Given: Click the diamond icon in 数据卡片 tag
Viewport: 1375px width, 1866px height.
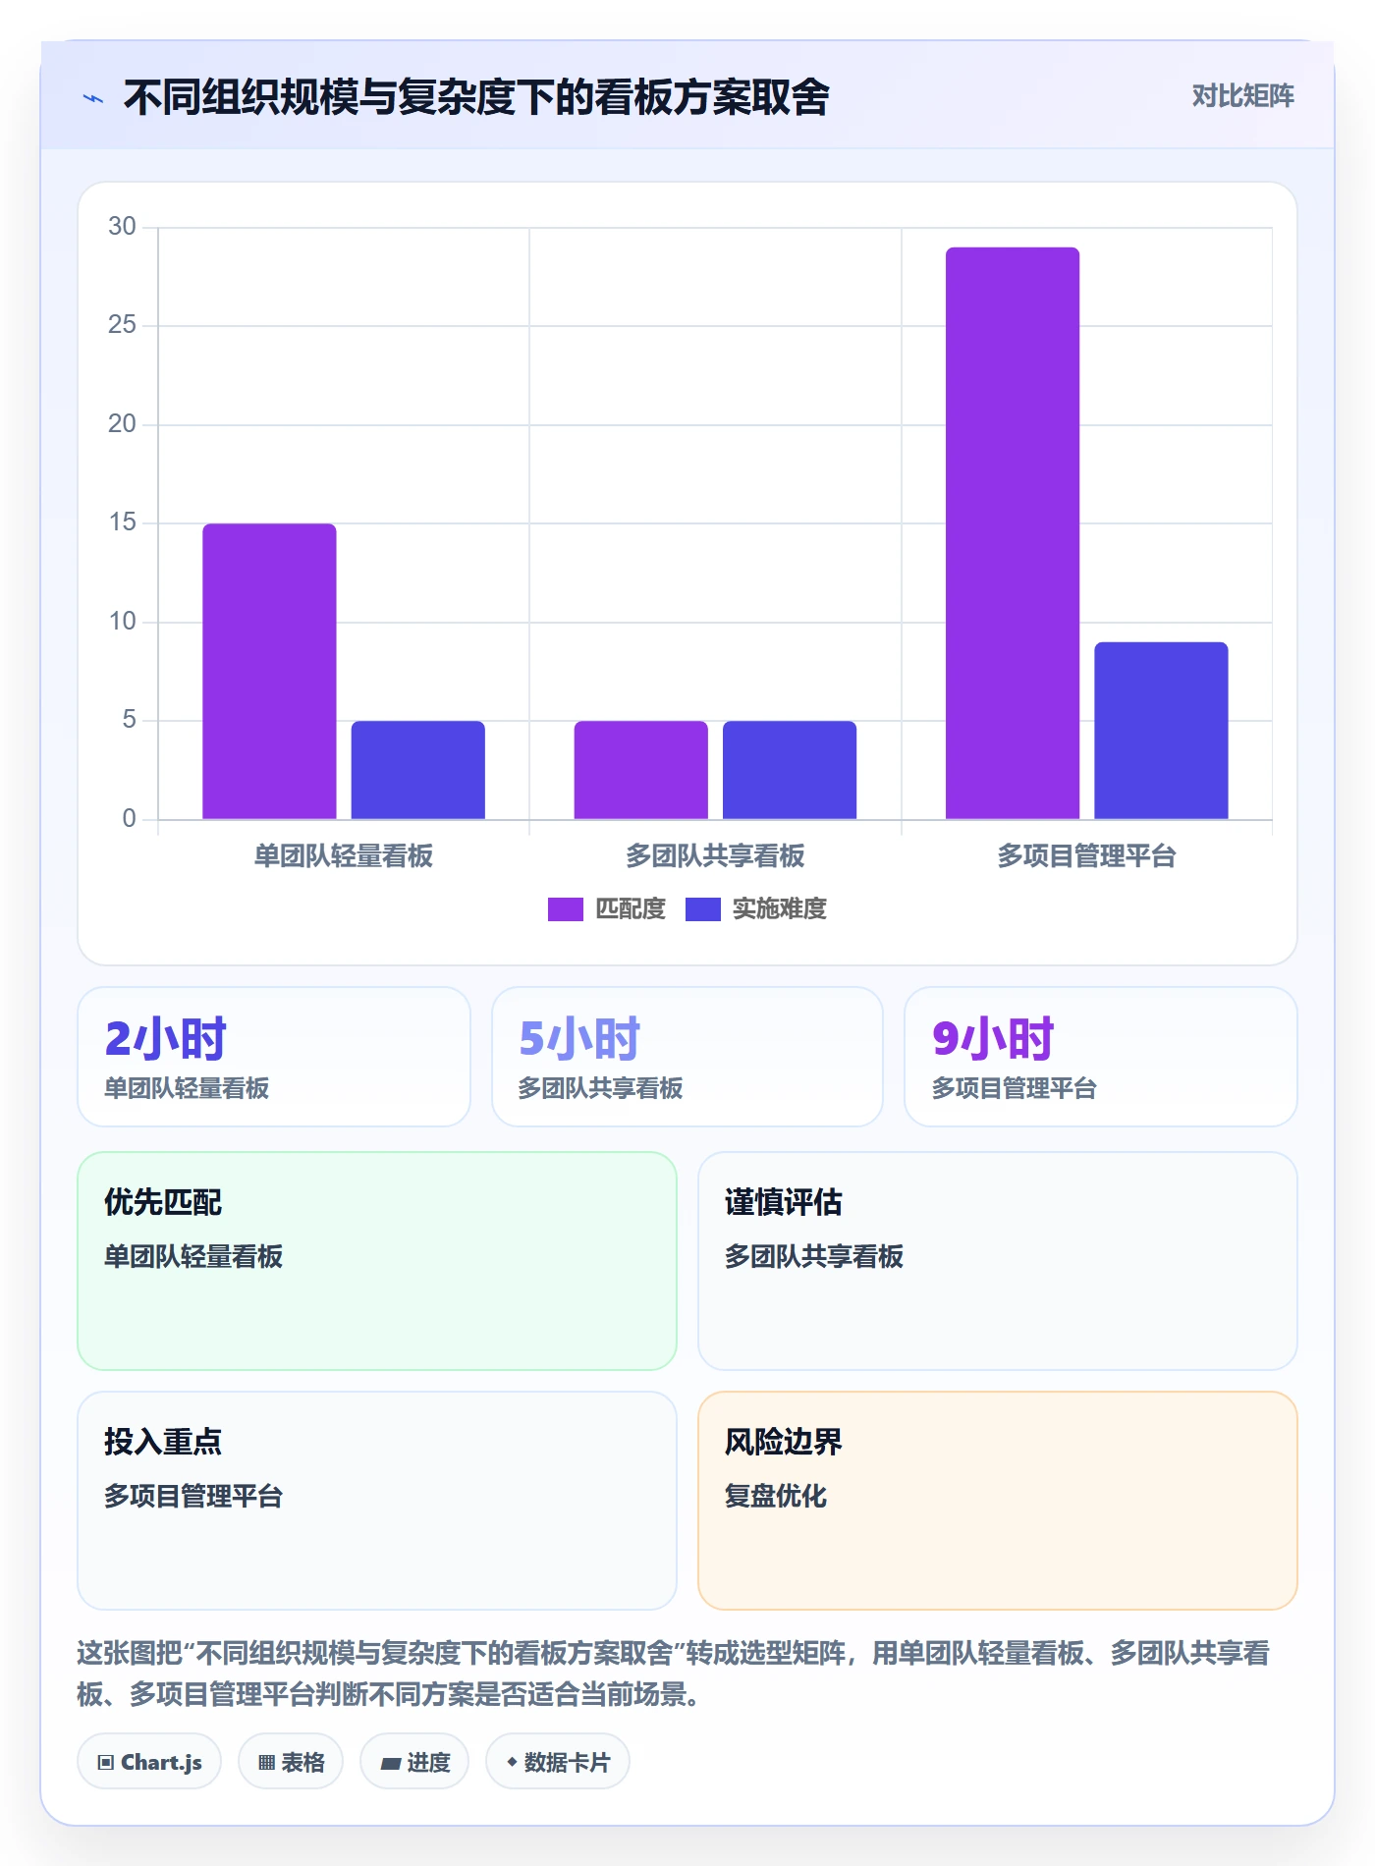Looking at the screenshot, I should [x=512, y=1762].
